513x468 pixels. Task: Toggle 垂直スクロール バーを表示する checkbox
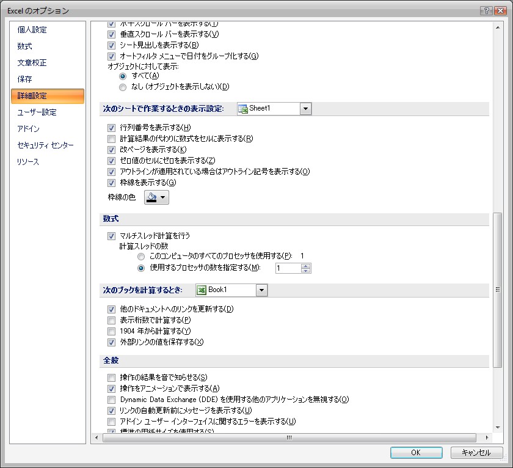point(111,34)
